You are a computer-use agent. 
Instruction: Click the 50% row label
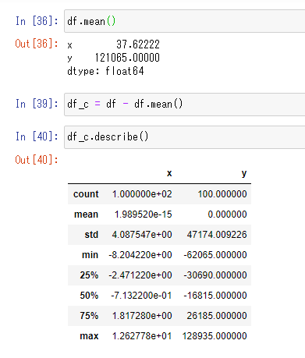click(x=89, y=296)
